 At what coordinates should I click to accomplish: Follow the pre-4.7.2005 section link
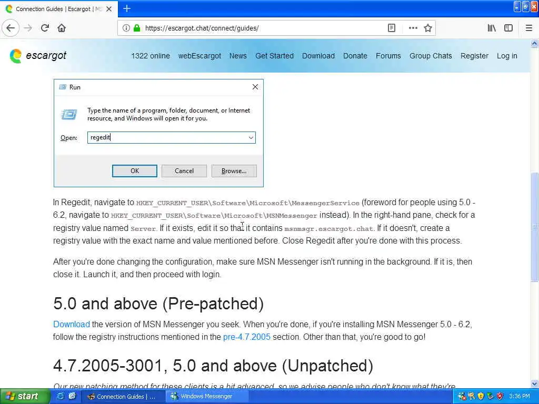tap(247, 337)
